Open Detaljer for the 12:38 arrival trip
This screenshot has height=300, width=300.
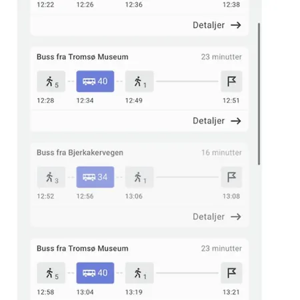pos(217,25)
